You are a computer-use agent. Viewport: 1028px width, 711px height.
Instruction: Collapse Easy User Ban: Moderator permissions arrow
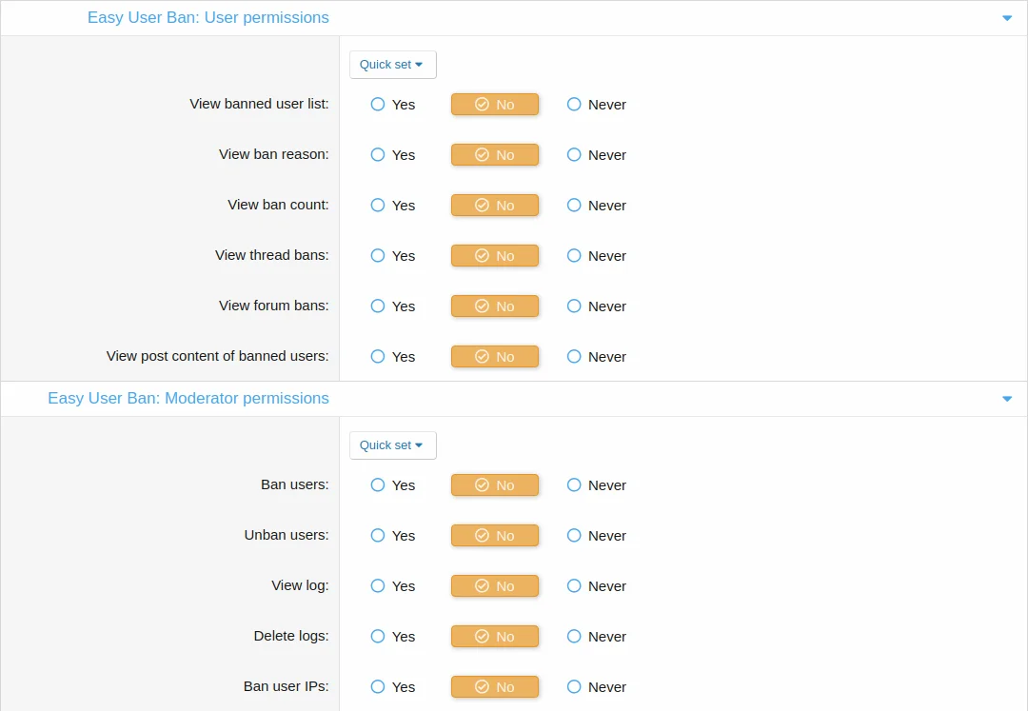point(1007,399)
